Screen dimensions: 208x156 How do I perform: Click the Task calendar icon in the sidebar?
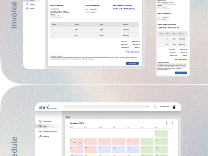point(40,126)
